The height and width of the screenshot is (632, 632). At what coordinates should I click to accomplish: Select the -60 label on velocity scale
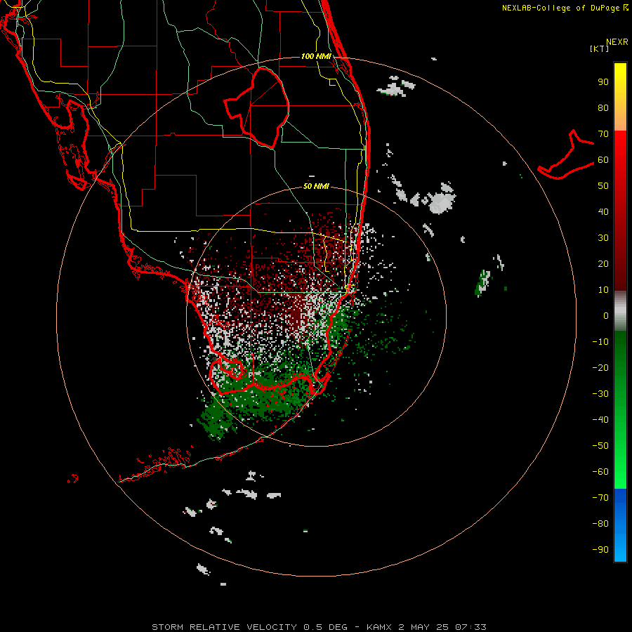click(x=600, y=472)
